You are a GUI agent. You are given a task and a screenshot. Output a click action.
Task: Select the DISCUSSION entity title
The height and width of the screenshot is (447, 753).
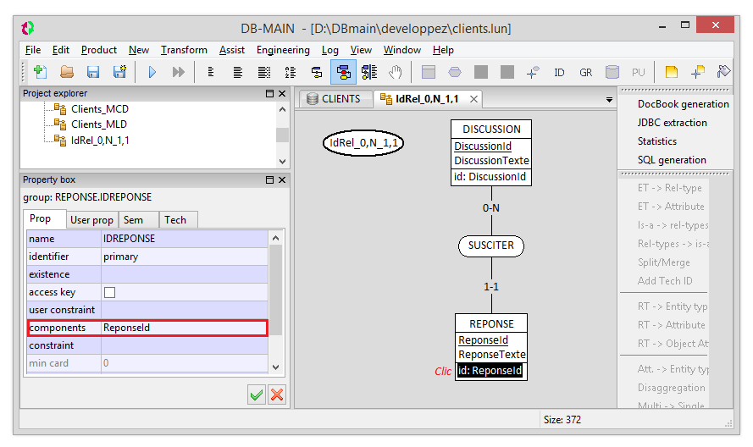tap(491, 130)
